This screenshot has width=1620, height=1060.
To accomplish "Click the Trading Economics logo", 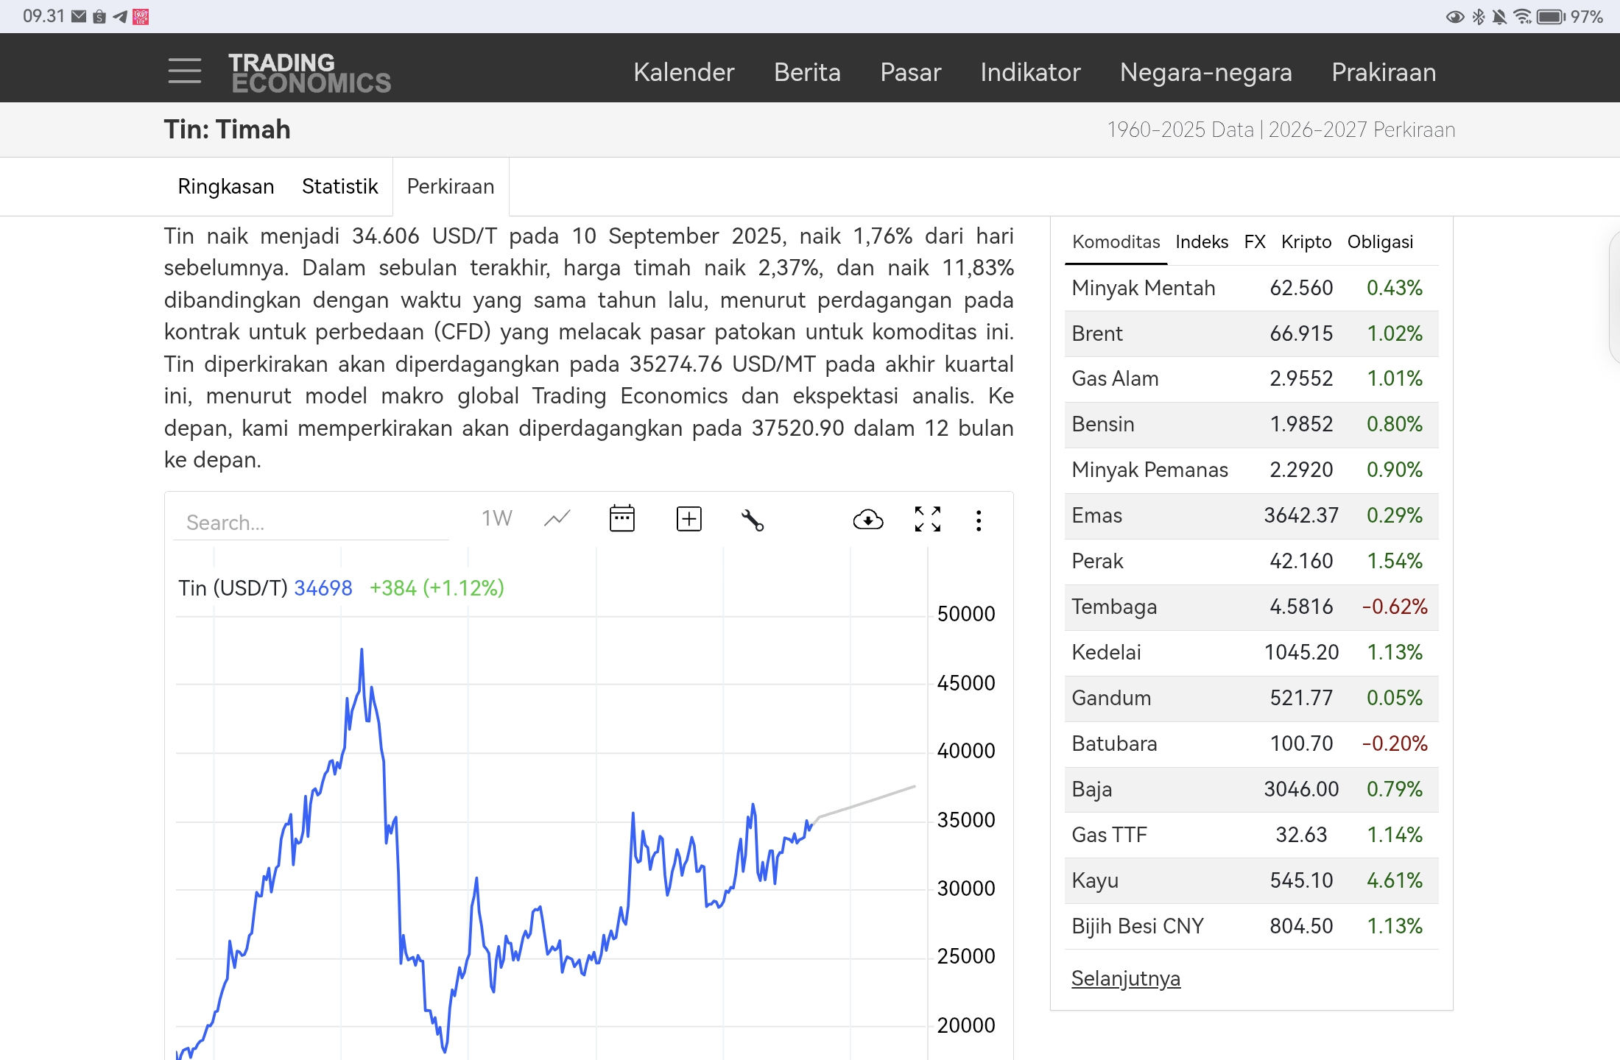I will click(x=309, y=73).
